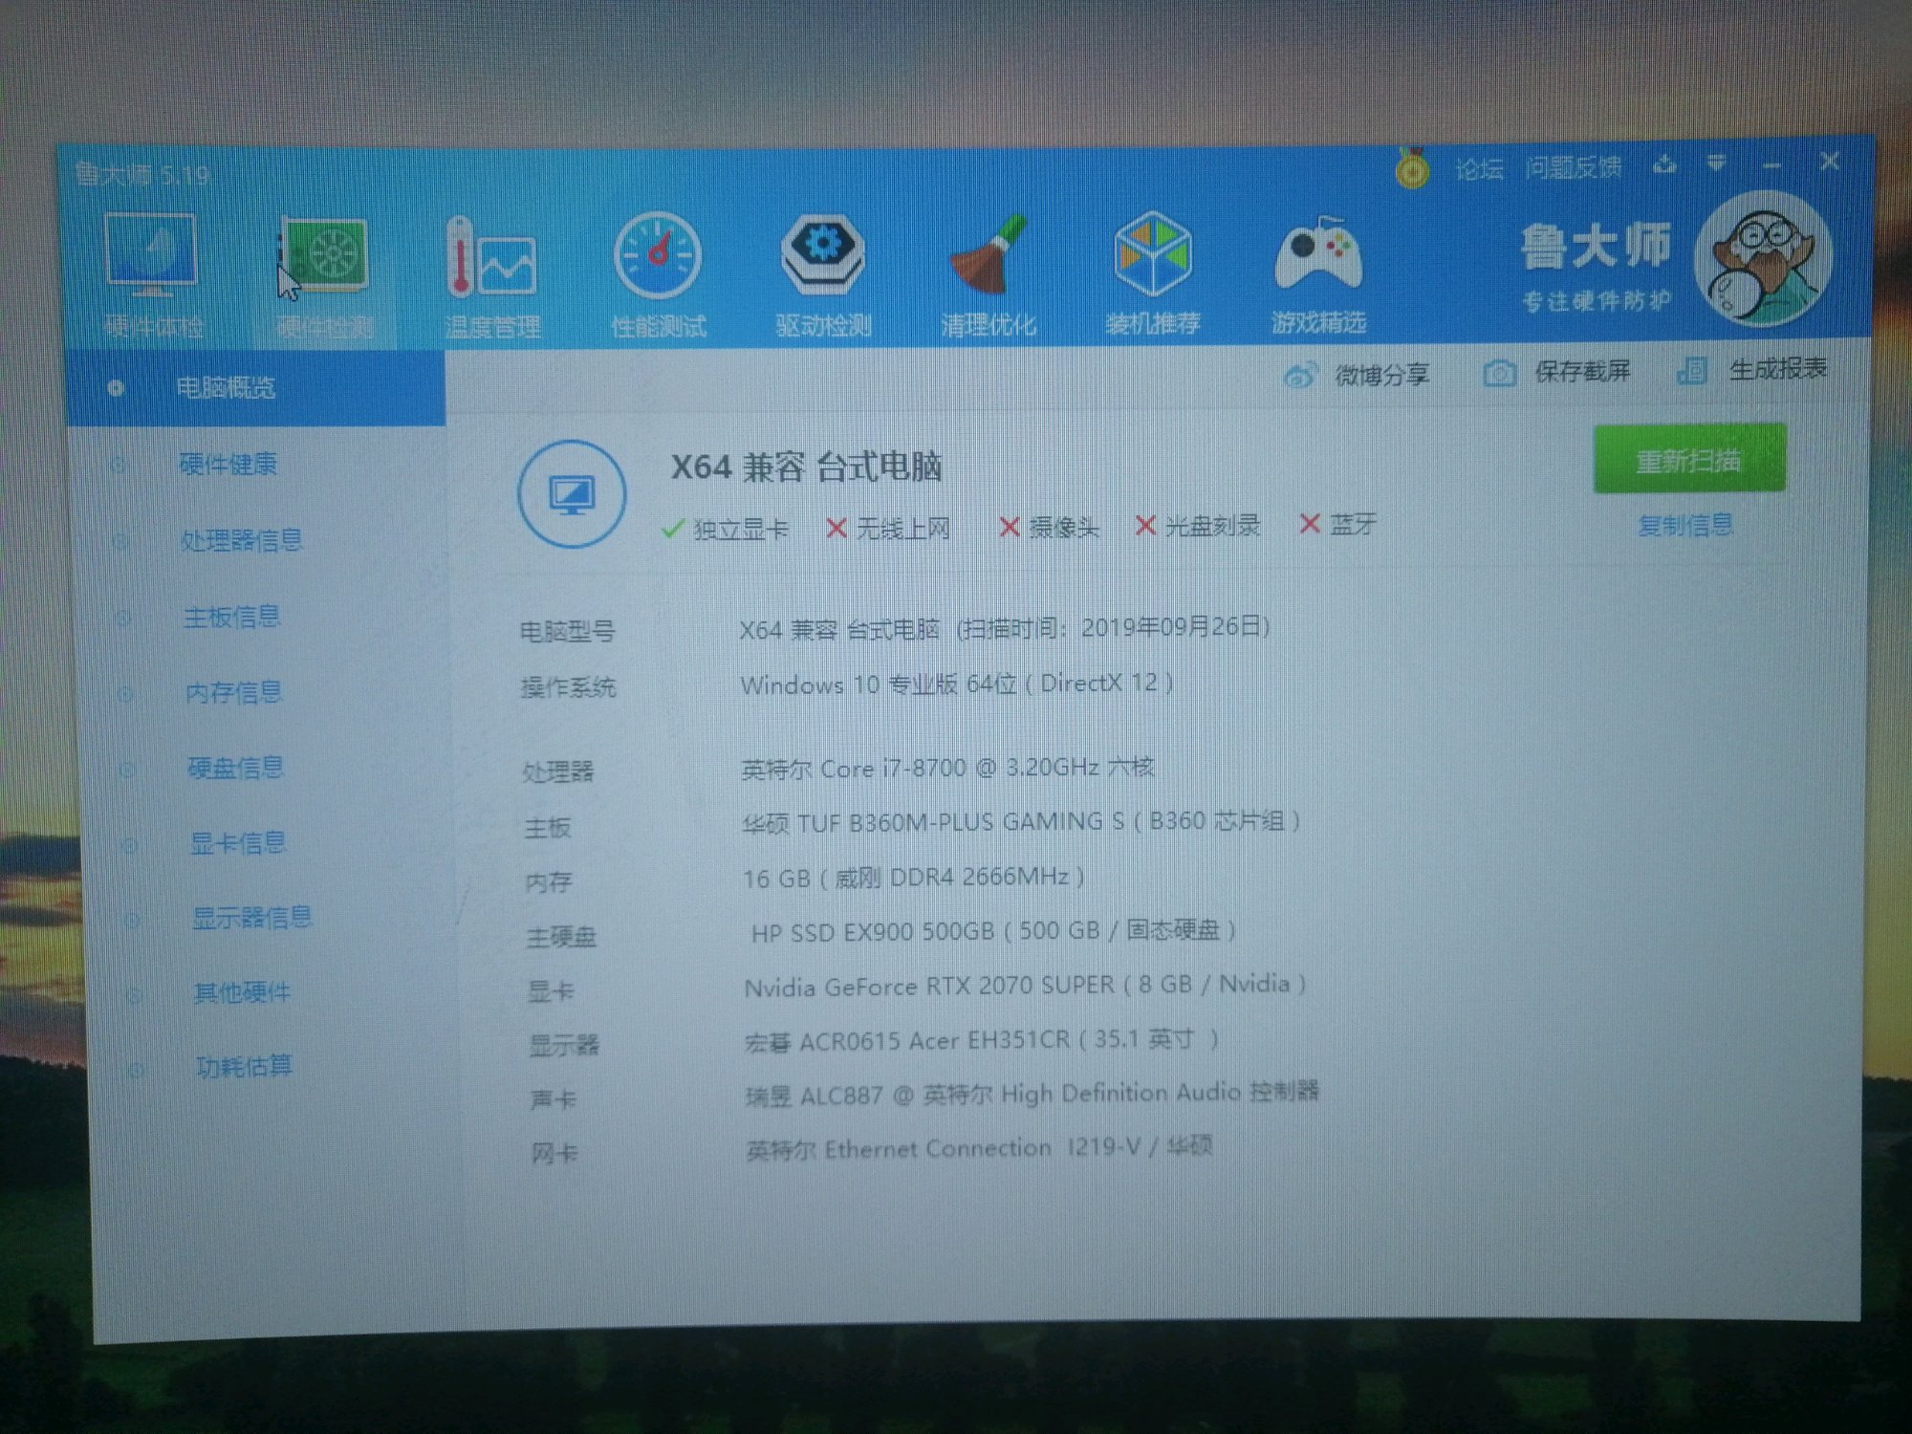Open 其他硬件 other hardware section
The width and height of the screenshot is (1912, 1434).
point(242,992)
